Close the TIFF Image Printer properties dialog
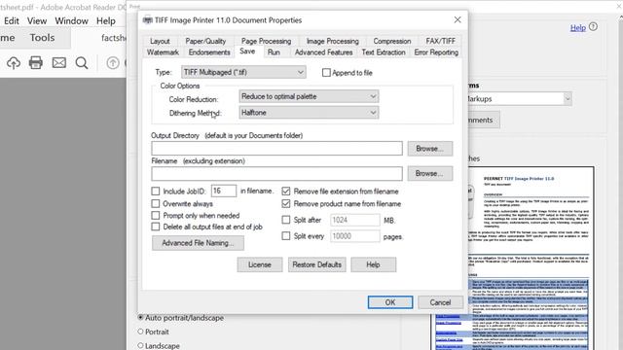This screenshot has width=623, height=350. pyautogui.click(x=458, y=19)
